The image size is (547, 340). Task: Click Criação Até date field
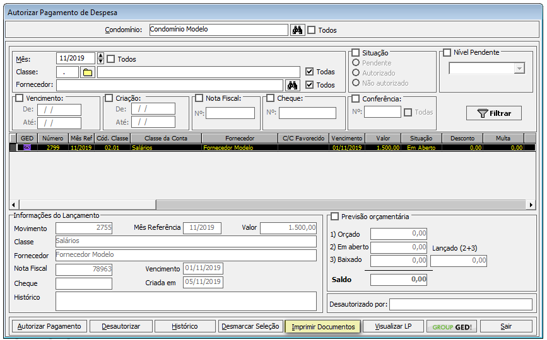click(x=153, y=122)
